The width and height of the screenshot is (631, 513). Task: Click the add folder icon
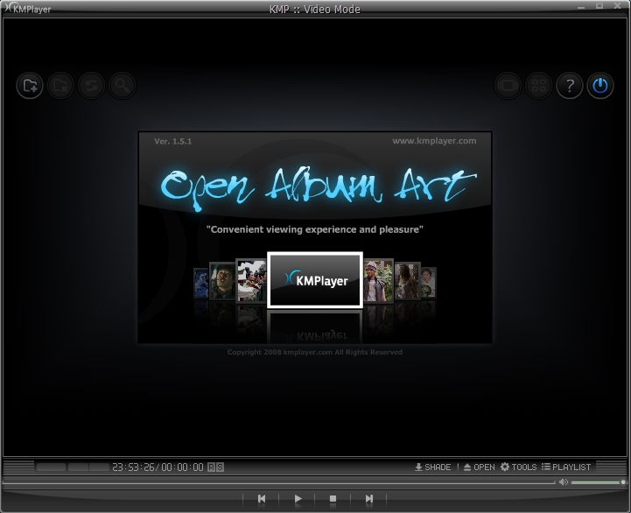pyautogui.click(x=30, y=86)
